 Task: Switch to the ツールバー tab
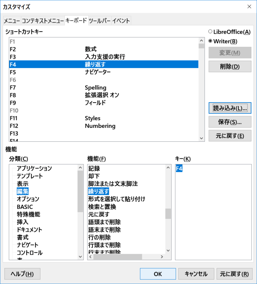(100, 21)
